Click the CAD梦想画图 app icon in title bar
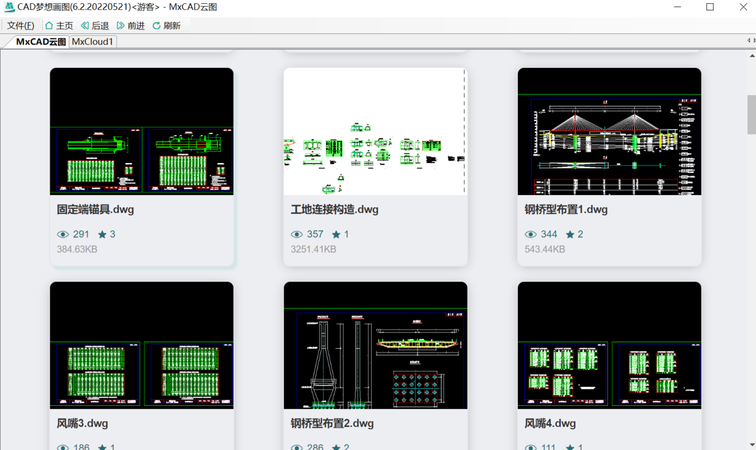Image resolution: width=756 pixels, height=450 pixels. 9,7
